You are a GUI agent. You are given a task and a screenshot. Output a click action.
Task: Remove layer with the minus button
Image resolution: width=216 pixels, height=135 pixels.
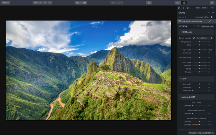click(209, 13)
